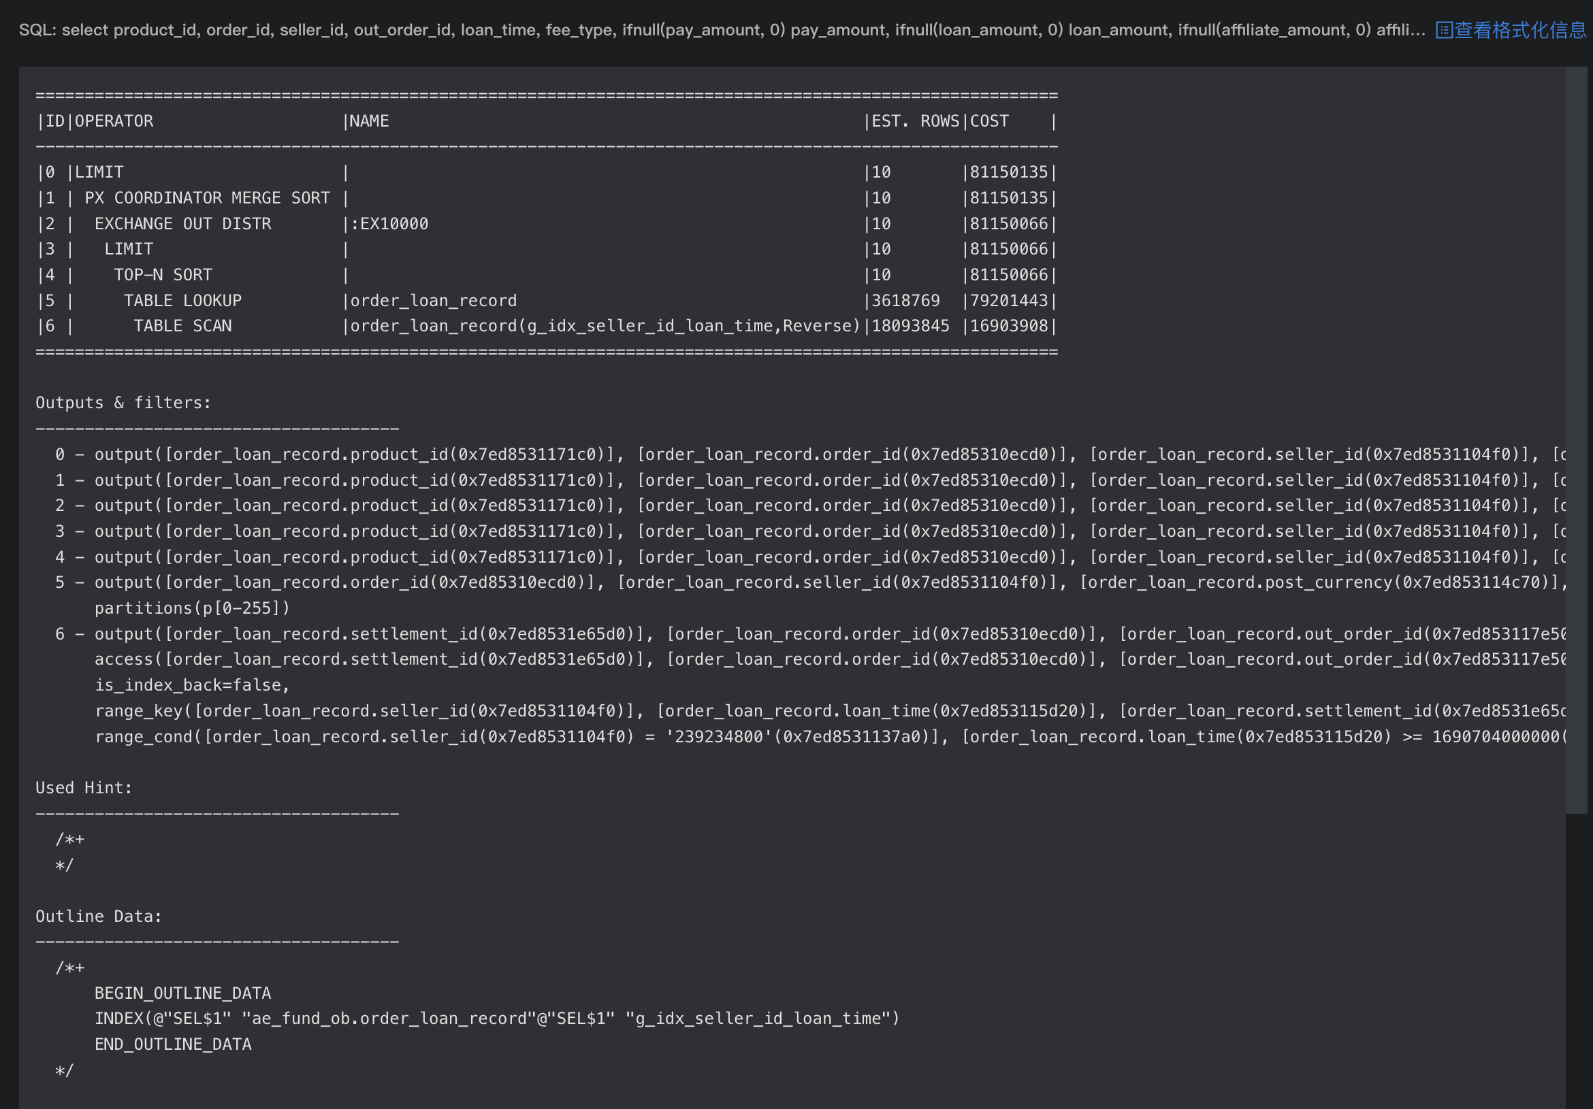The height and width of the screenshot is (1109, 1593).
Task: Click the EST. ROWS column header
Action: tap(914, 121)
